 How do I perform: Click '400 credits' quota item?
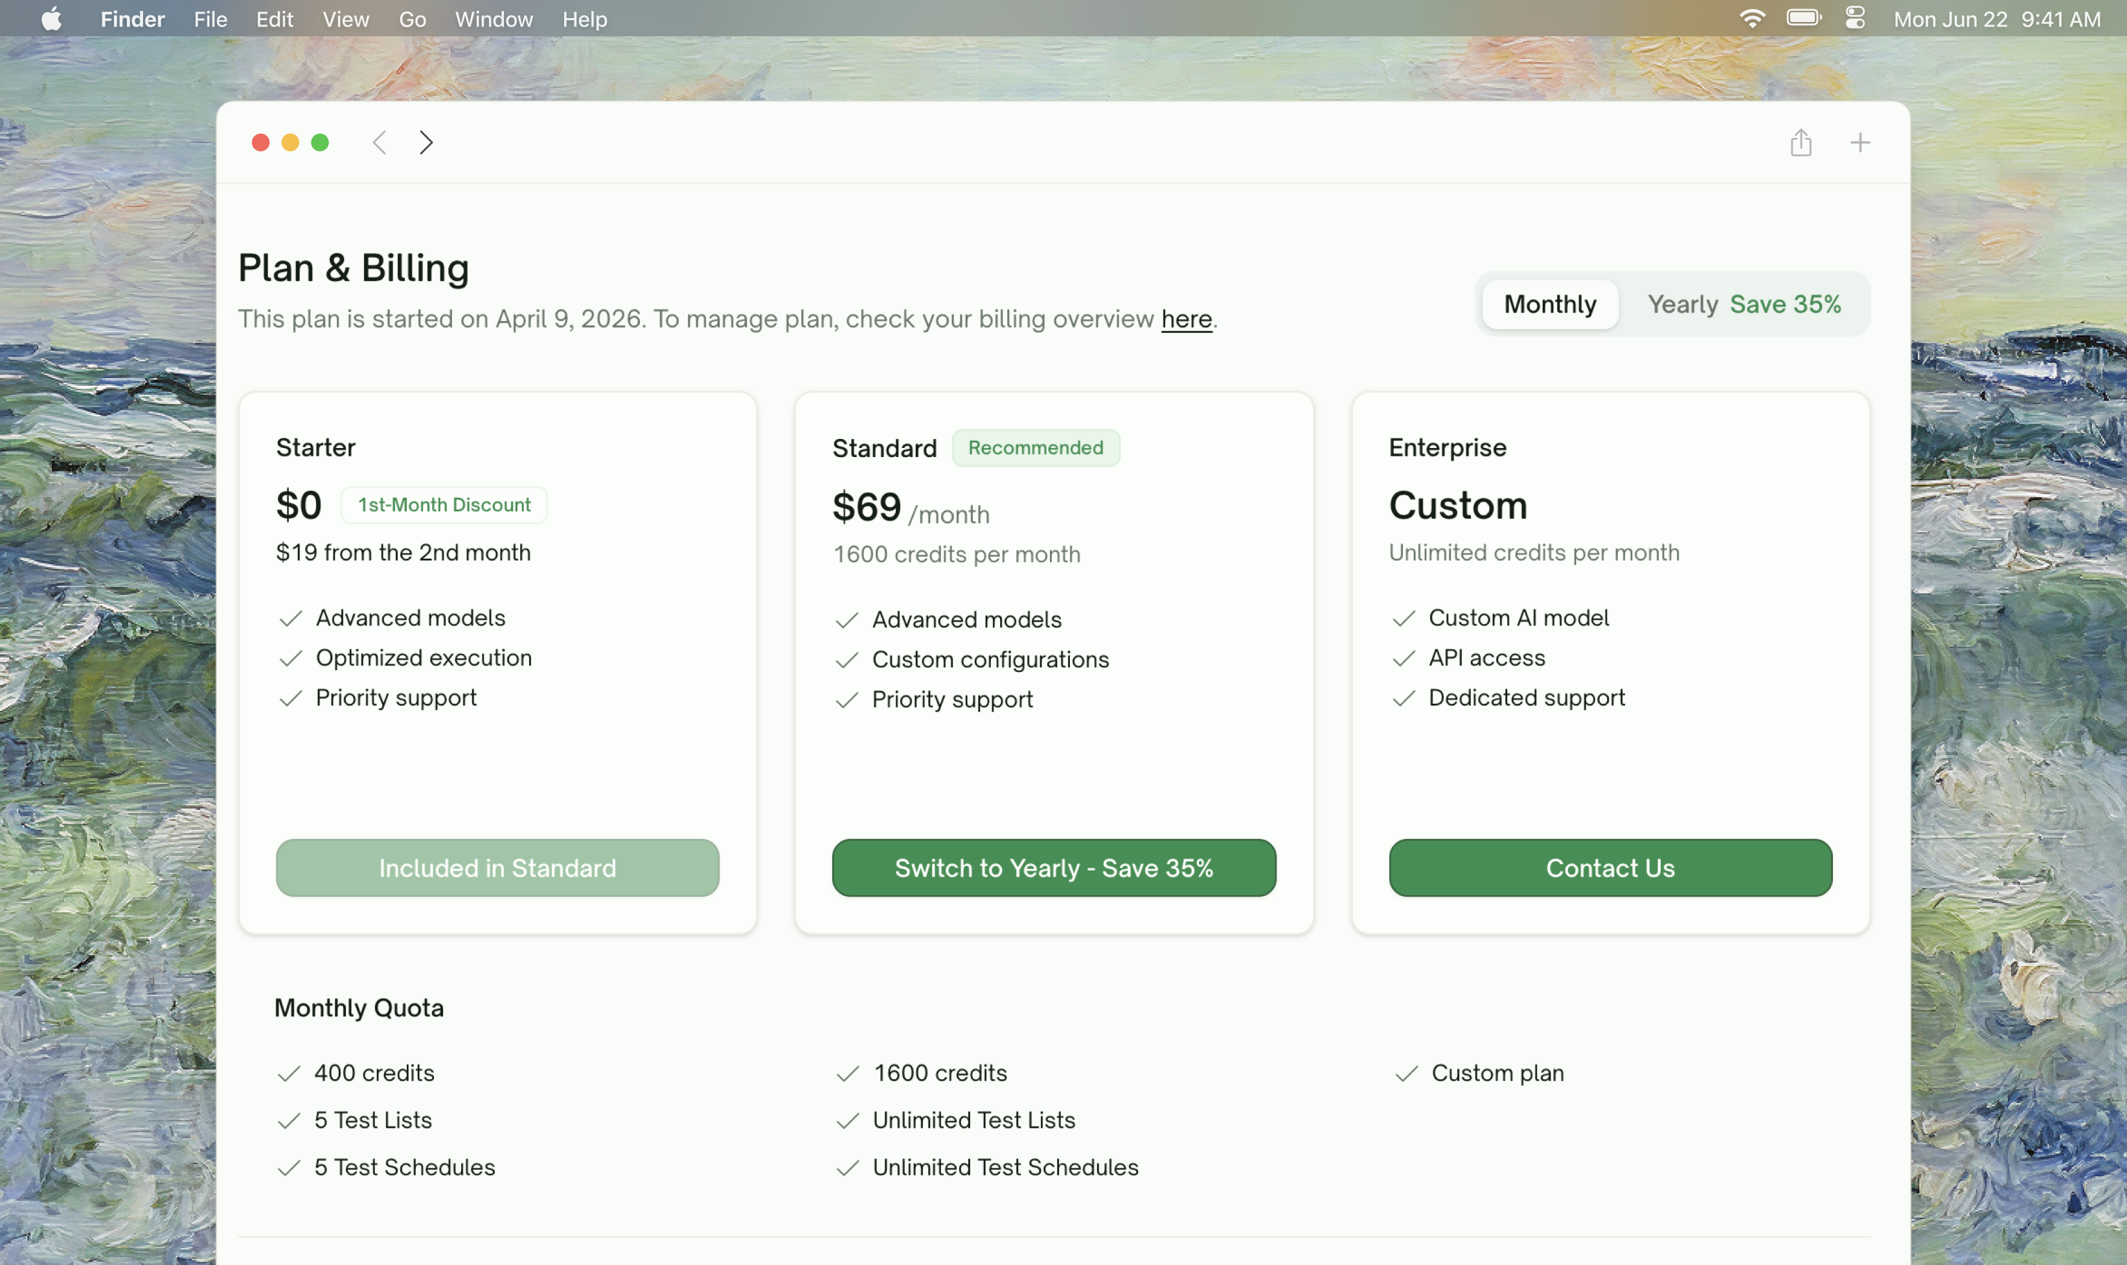click(374, 1073)
